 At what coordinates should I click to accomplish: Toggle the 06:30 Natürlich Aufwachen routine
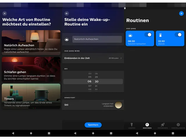148,35
